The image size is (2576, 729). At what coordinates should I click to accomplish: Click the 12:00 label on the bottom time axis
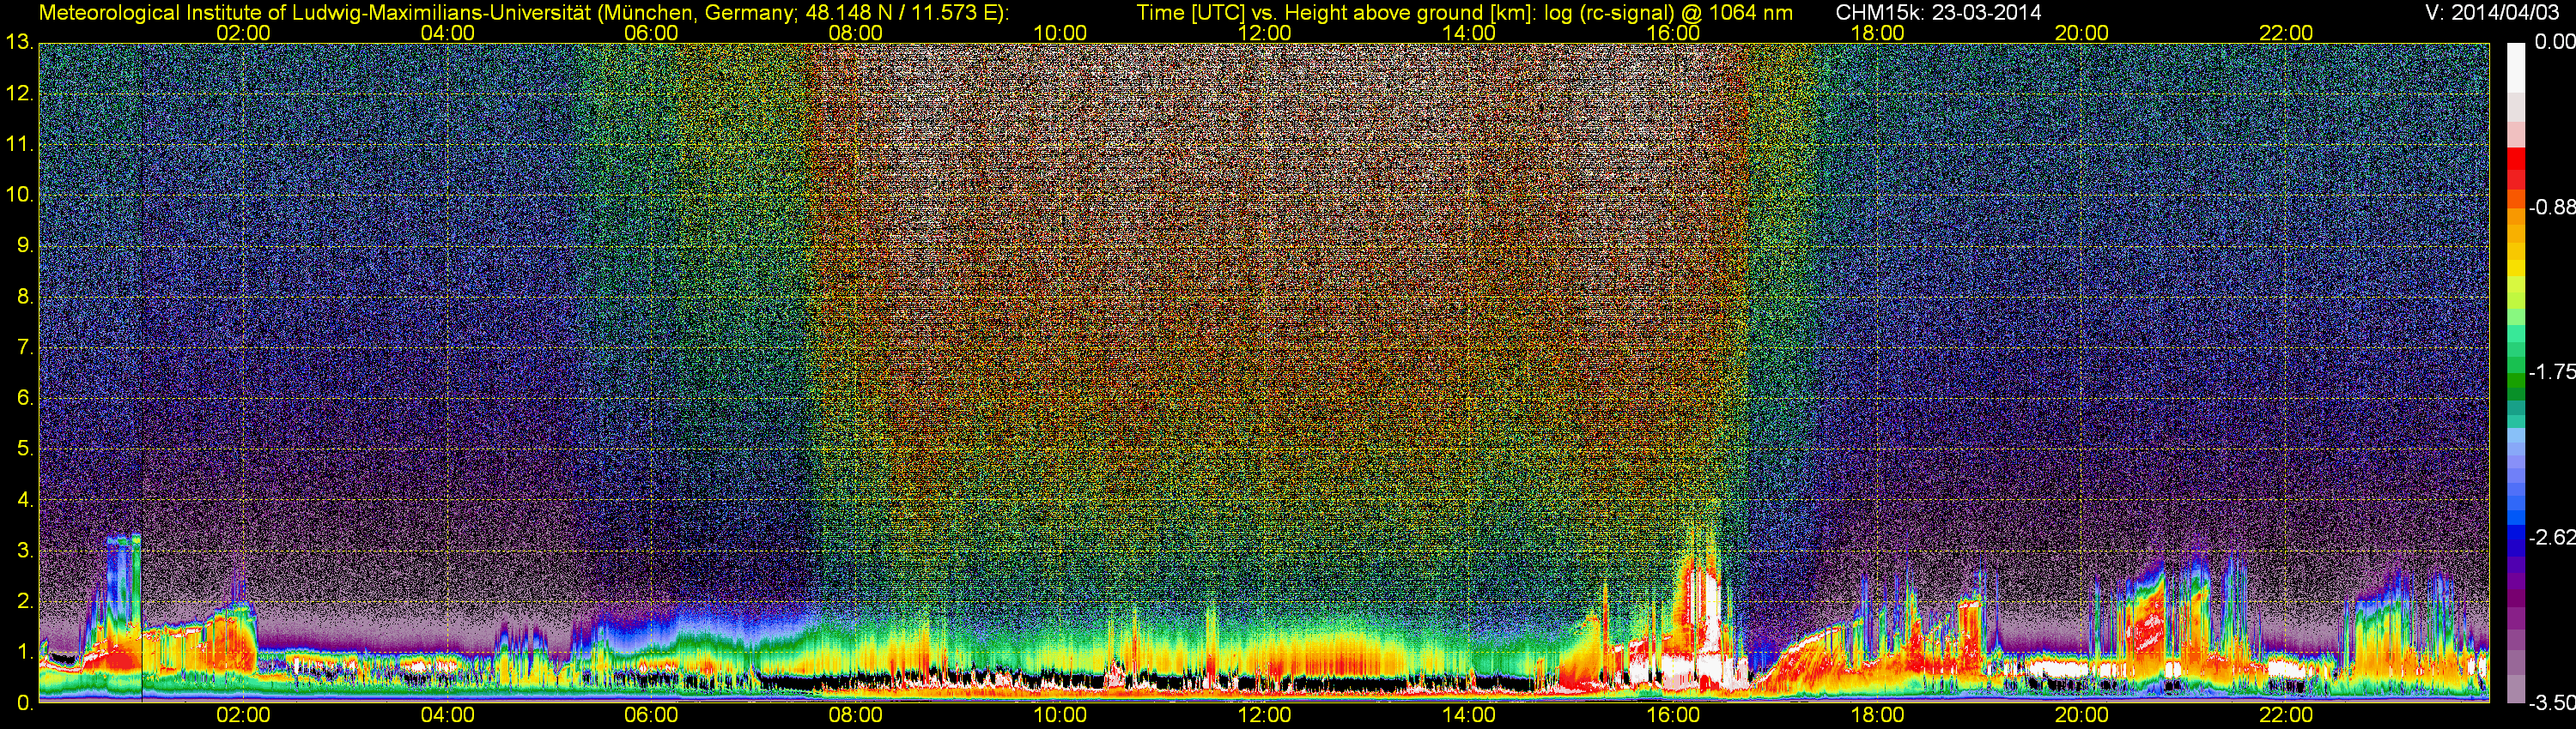(x=1264, y=716)
